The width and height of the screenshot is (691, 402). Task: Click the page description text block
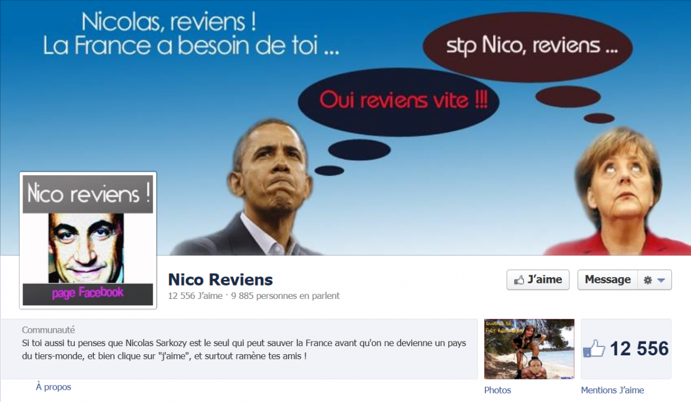point(244,350)
